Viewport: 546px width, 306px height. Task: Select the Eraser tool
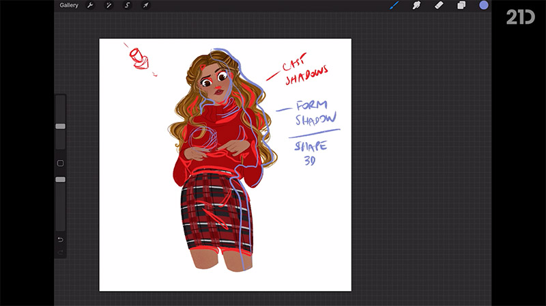(438, 5)
